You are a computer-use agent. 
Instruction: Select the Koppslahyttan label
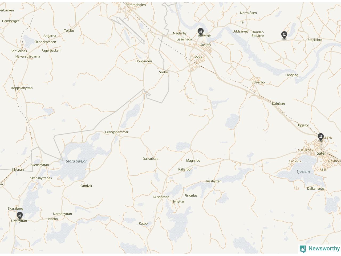tap(22, 88)
